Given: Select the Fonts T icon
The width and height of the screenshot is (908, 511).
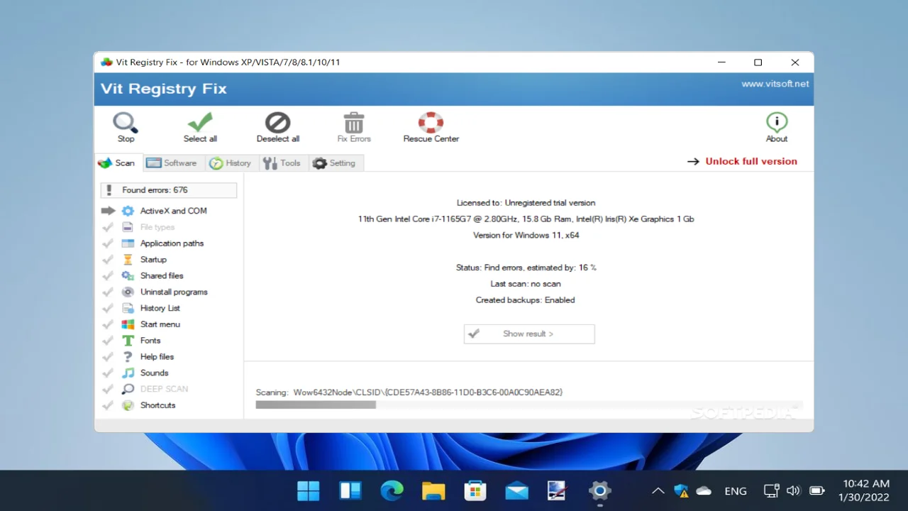Looking at the screenshot, I should point(128,341).
